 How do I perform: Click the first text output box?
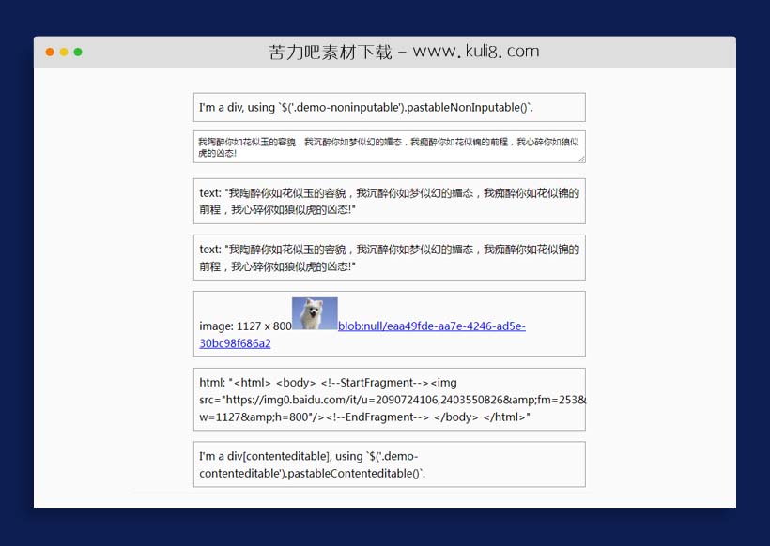[388, 200]
